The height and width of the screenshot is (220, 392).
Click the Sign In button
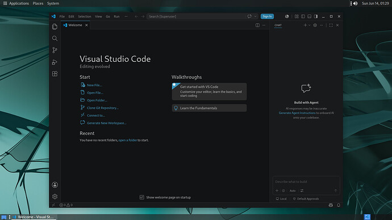click(267, 16)
